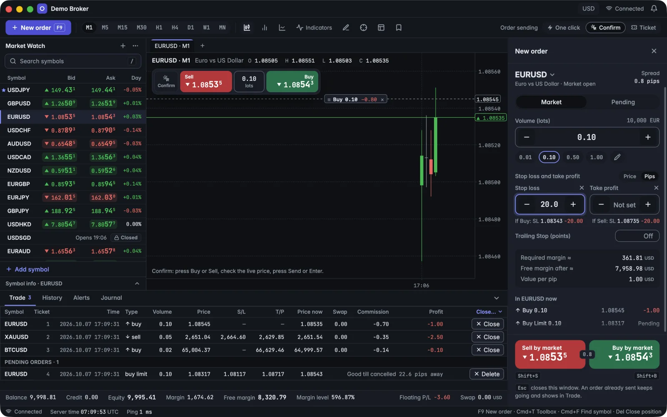The image size is (667, 417).
Task: Increase volume with plus stepper
Action: point(648,137)
